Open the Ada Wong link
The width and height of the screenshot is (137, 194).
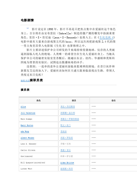click(25, 131)
